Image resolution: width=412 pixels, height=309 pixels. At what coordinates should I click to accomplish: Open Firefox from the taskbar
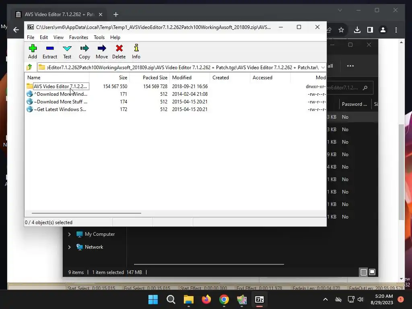pyautogui.click(x=206, y=299)
